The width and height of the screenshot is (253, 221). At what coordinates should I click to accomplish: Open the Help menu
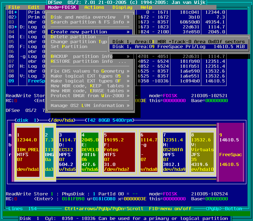(x=146, y=7)
